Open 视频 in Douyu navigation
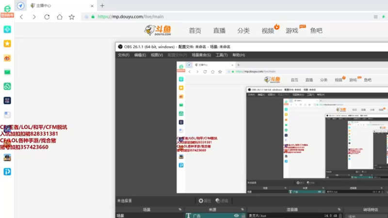 click(x=268, y=31)
